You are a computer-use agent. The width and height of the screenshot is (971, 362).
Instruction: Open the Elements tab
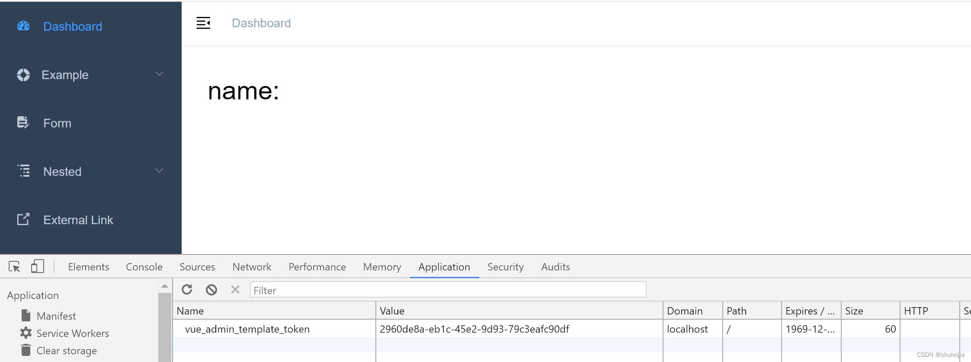click(89, 267)
